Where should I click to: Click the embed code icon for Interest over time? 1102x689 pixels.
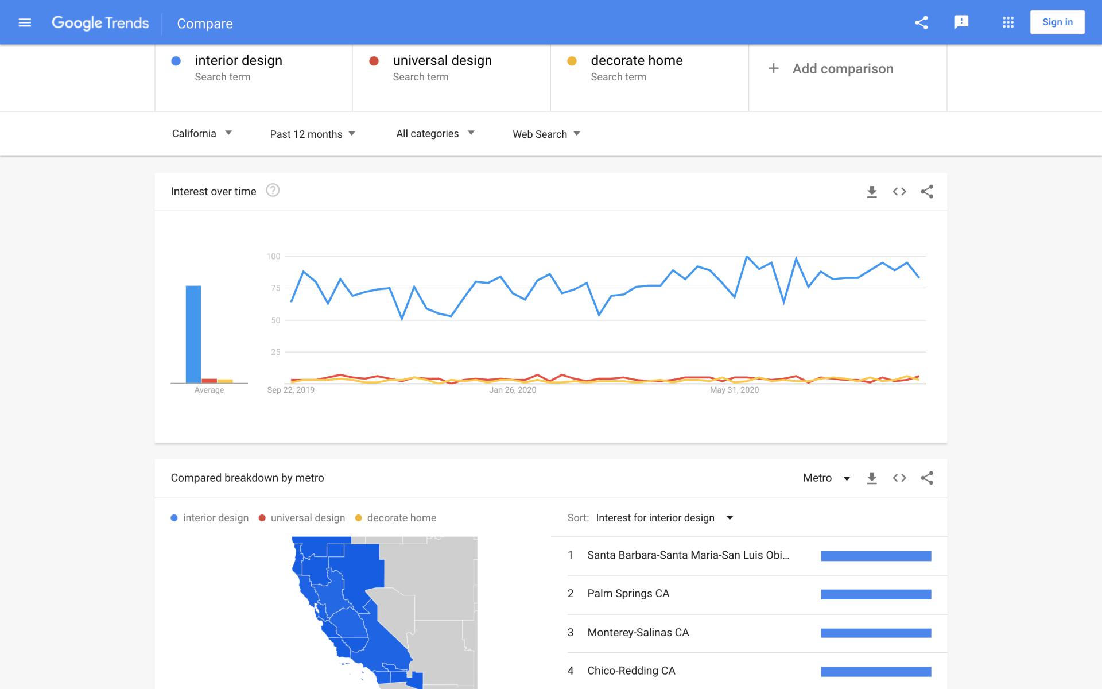pyautogui.click(x=898, y=191)
